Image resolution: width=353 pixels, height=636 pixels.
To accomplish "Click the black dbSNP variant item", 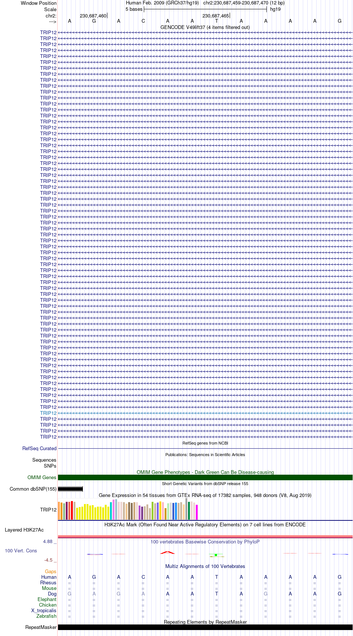I will 70,489.
